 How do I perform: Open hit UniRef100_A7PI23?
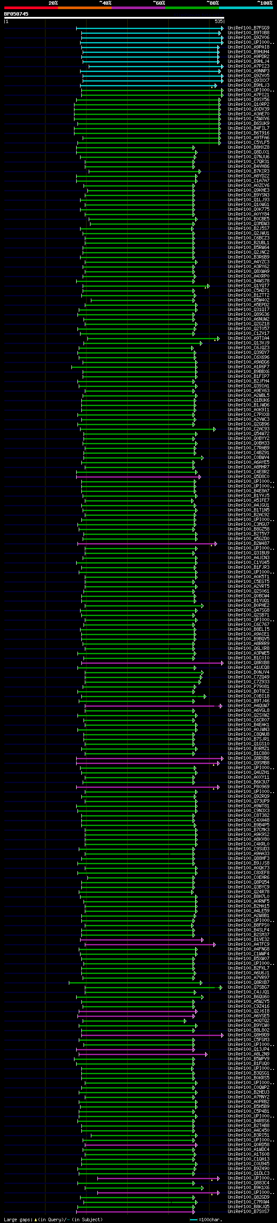point(248,66)
